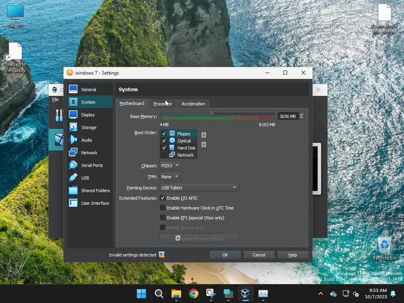Viewport: 404px width, 303px height.
Task: Click Cancel in Settings dialog
Action: point(259,255)
